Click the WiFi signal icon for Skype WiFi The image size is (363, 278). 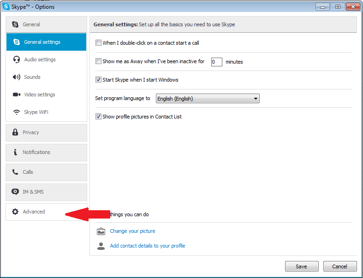[17, 112]
